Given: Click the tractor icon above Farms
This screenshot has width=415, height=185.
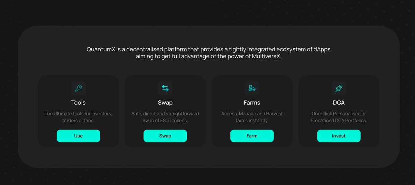Looking at the screenshot, I should coord(252,88).
